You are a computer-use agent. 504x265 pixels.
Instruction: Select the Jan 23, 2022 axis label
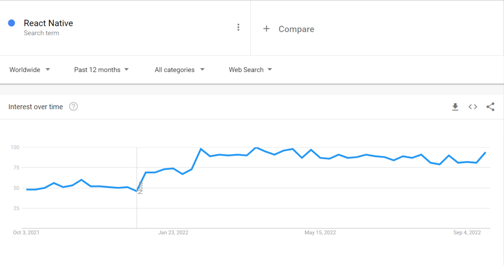point(173,232)
